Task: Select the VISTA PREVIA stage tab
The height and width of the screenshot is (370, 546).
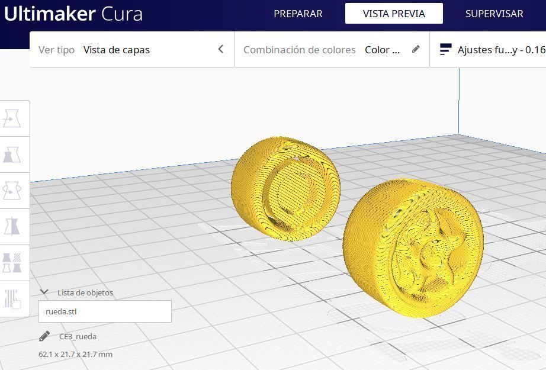Action: [394, 14]
